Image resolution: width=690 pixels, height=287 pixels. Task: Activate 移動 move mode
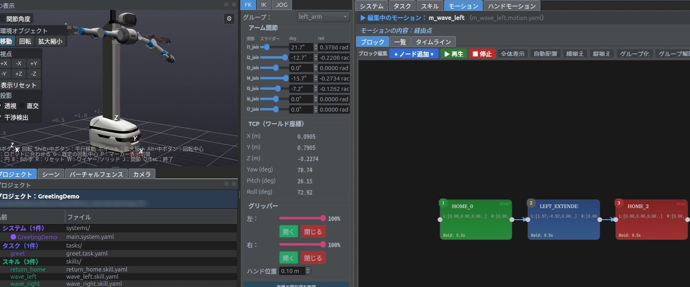click(x=7, y=41)
